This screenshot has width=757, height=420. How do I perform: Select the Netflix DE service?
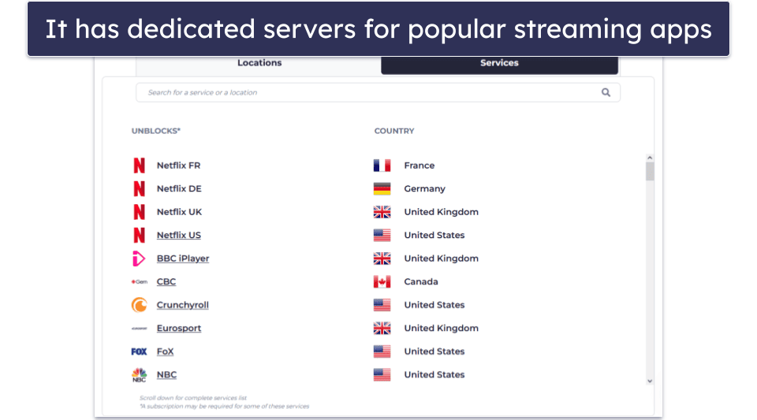click(x=179, y=188)
